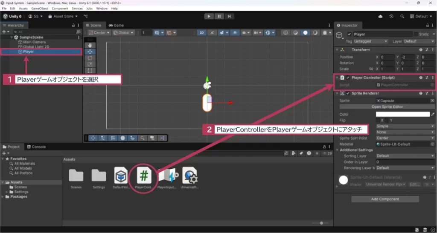Image resolution: width=437 pixels, height=233 pixels.
Task: Click the Pause button in the toolbar
Action: pyautogui.click(x=219, y=16)
